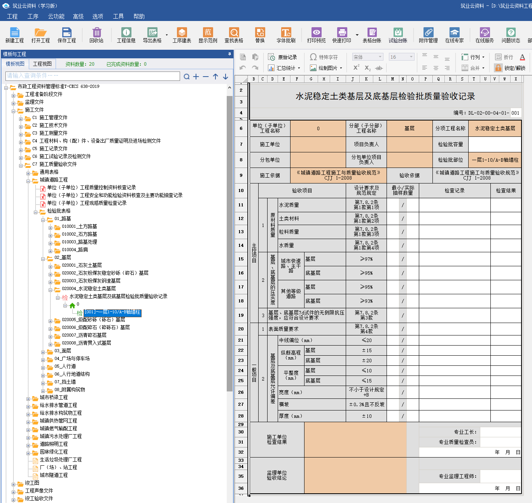Expand the 03_面层 tree node
Viewport: 532px width, 503px height.
[x=43, y=352]
